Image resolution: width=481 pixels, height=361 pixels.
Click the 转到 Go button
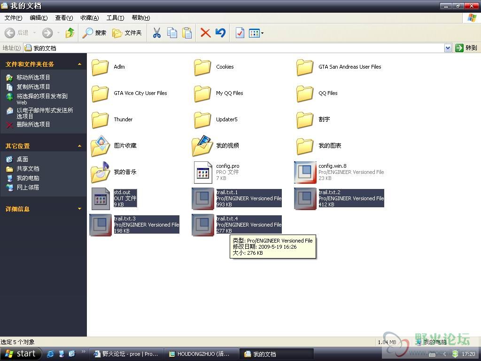[466, 48]
